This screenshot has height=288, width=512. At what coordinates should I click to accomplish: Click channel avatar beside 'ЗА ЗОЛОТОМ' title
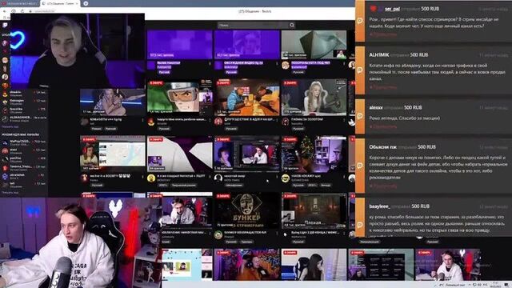(286, 122)
